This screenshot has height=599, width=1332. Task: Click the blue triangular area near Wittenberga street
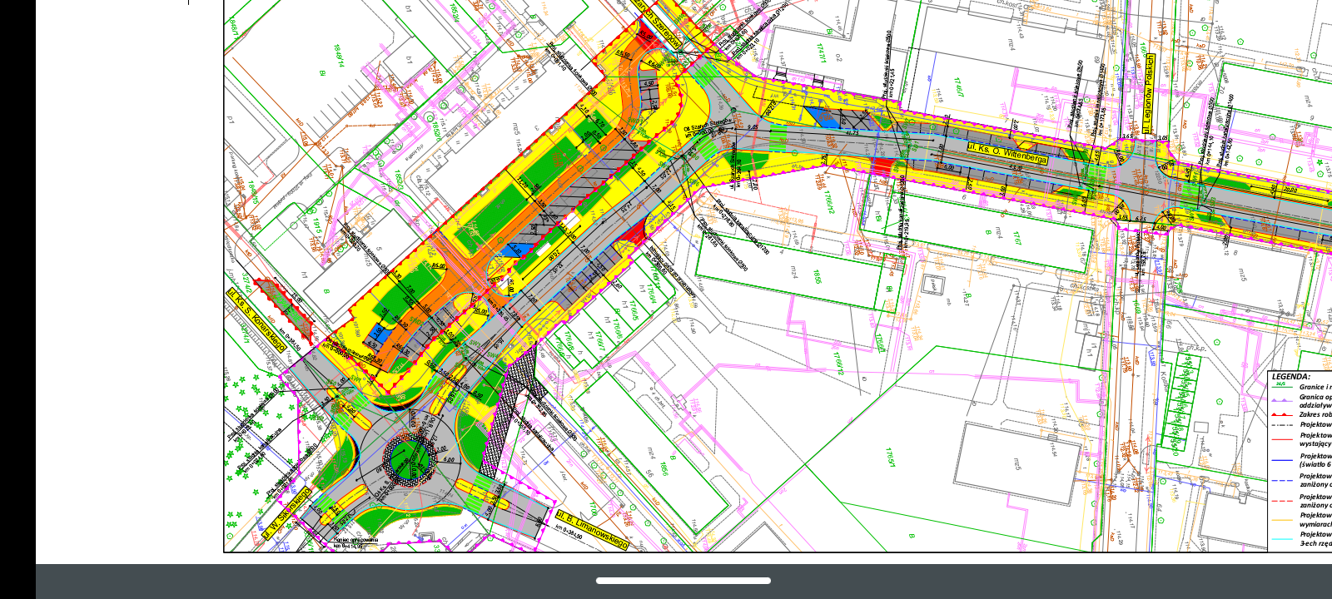[820, 116]
